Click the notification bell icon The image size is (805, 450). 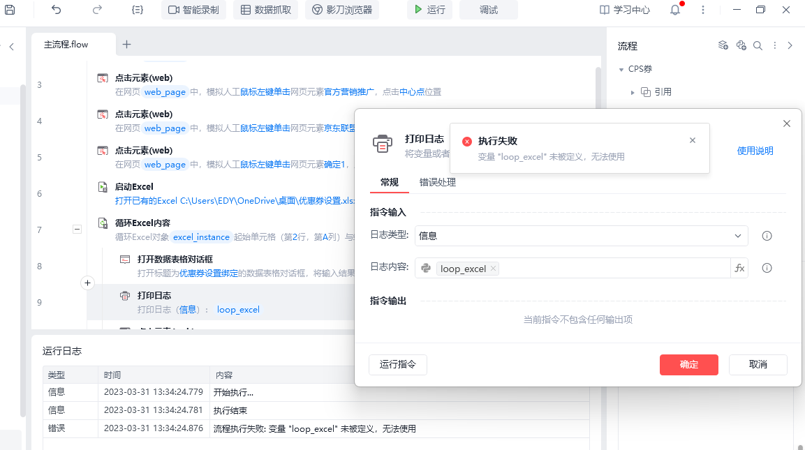tap(674, 10)
